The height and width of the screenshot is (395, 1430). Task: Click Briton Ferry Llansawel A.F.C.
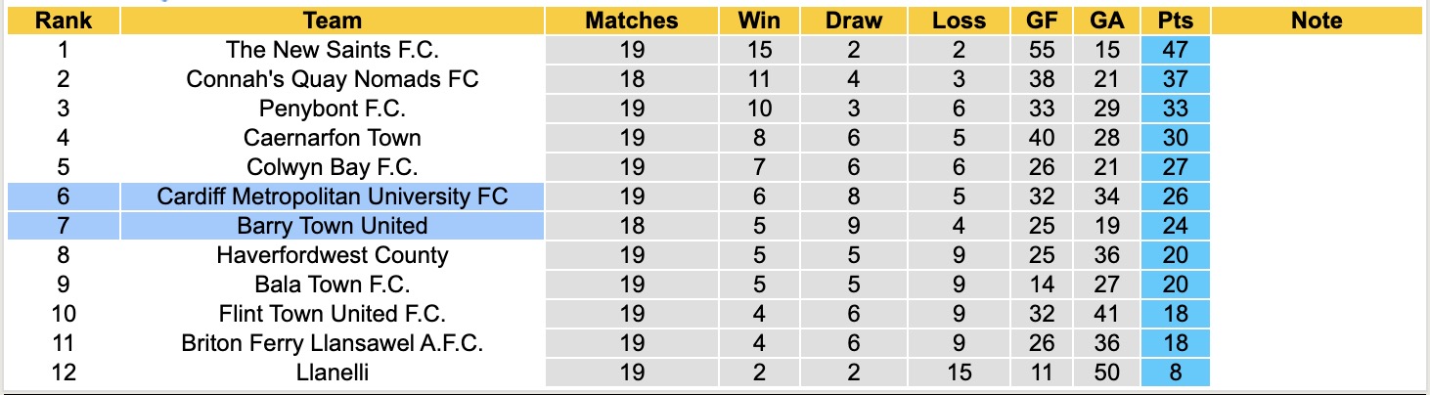click(333, 343)
